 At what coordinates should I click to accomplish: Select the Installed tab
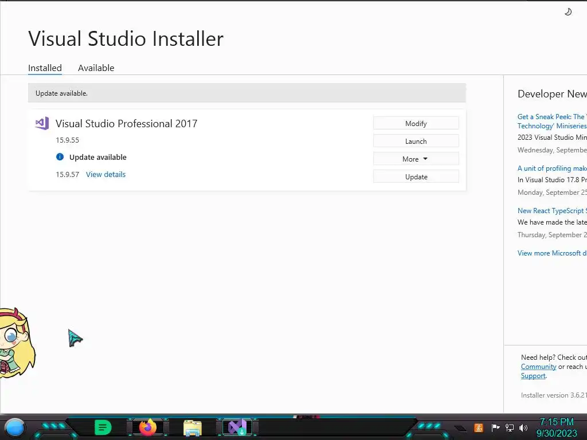point(45,68)
